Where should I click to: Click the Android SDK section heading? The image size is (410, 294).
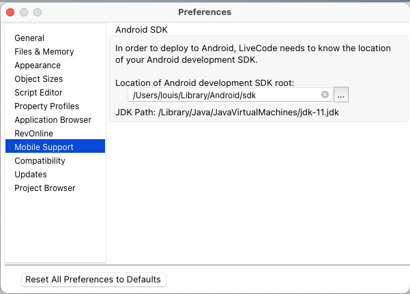(141, 30)
